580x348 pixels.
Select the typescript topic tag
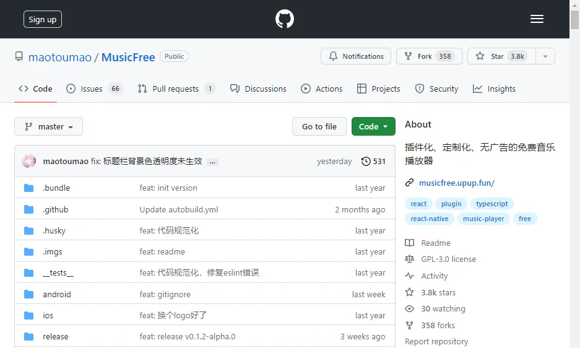[x=492, y=204]
